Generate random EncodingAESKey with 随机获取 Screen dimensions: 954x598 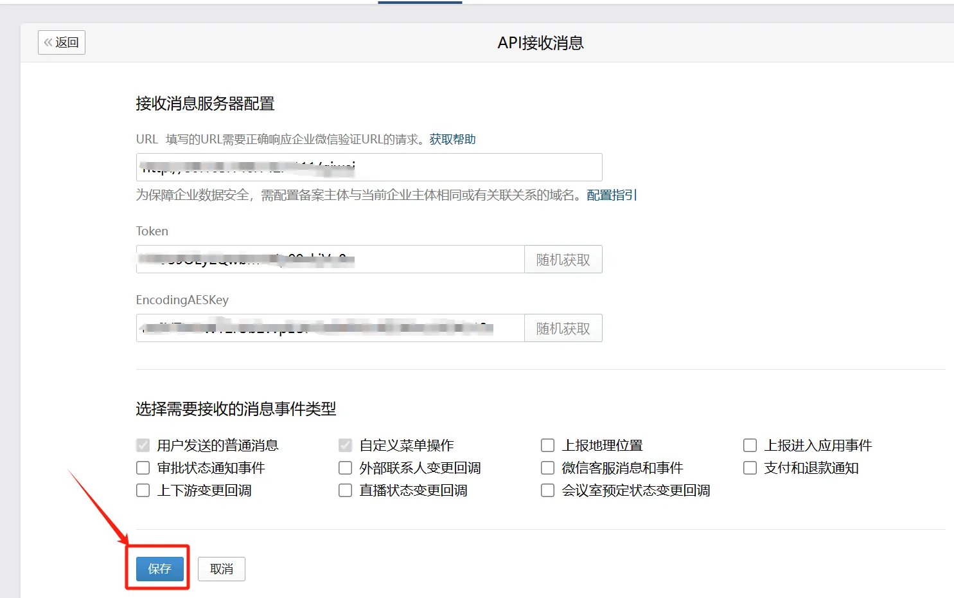[x=563, y=328]
